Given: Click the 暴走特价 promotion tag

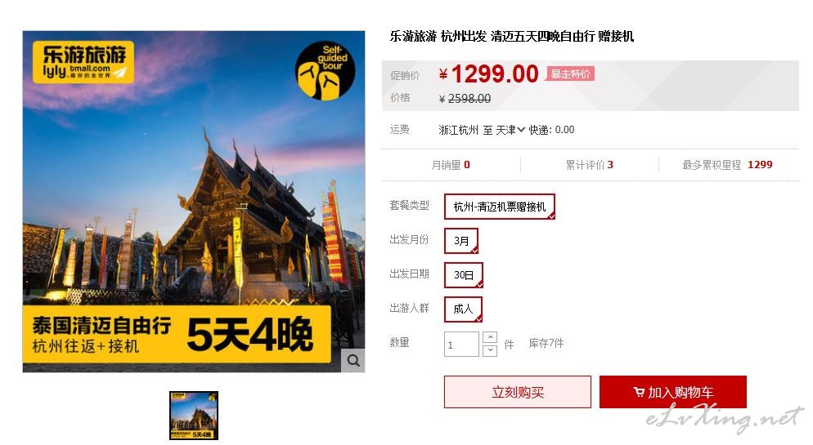Looking at the screenshot, I should 570,74.
